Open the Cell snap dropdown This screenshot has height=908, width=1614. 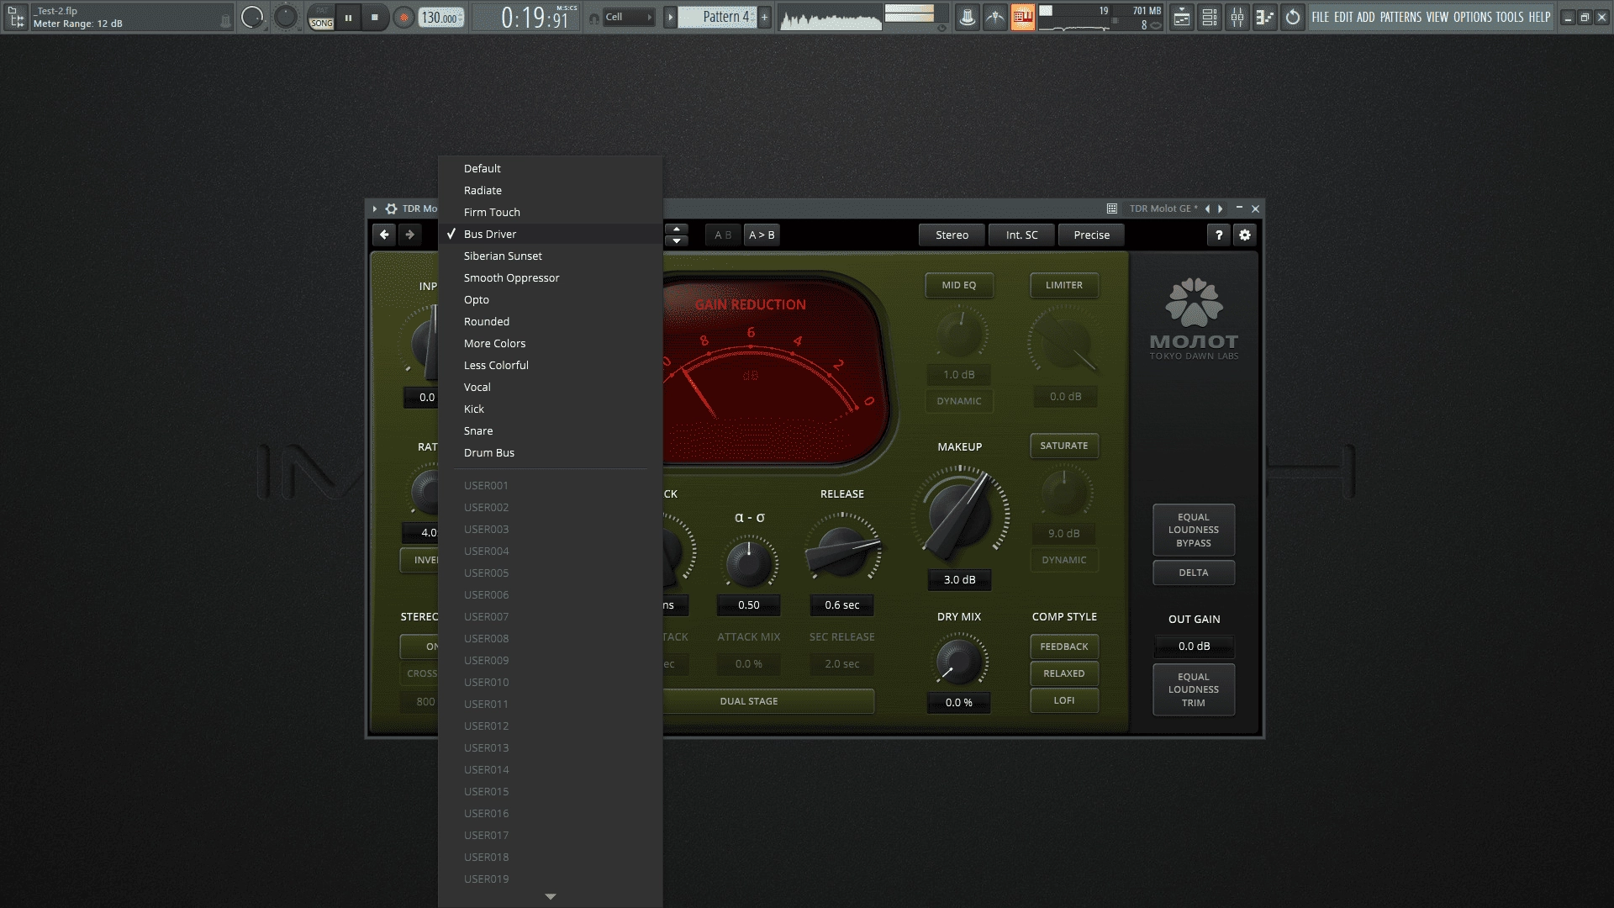tap(629, 17)
